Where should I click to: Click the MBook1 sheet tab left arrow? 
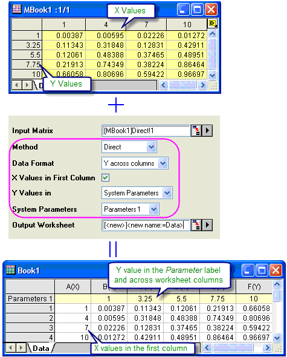[16, 85]
